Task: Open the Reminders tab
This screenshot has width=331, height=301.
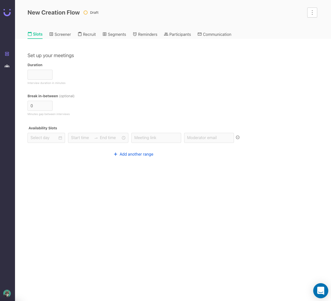Action: click(145, 34)
